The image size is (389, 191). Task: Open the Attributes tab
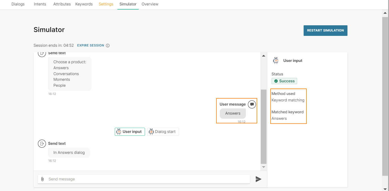(62, 4)
